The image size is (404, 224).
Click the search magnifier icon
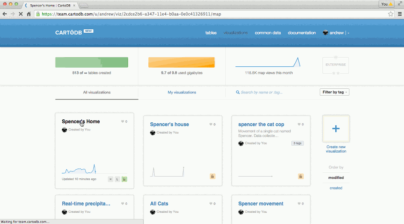[238, 92]
